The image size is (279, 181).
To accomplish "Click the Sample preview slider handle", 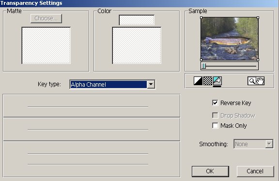I will coord(204,66).
